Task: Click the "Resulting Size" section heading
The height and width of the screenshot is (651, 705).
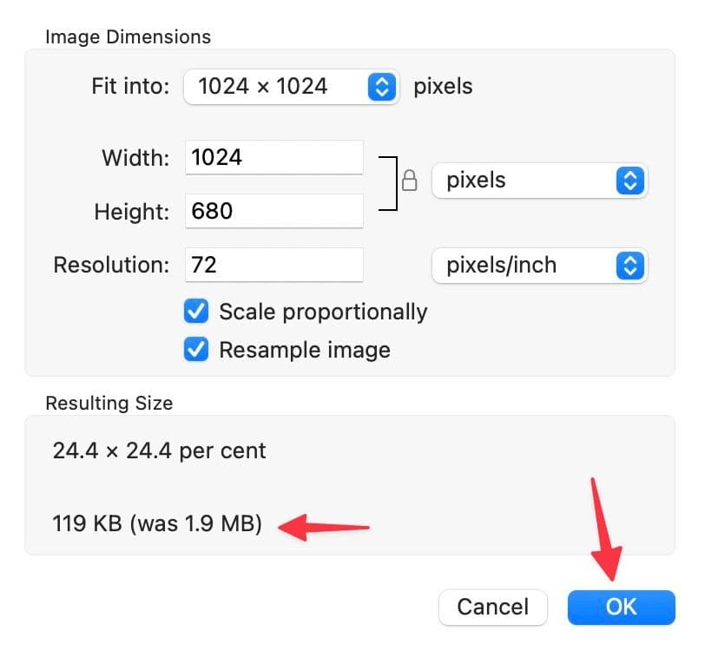Action: pyautogui.click(x=109, y=403)
